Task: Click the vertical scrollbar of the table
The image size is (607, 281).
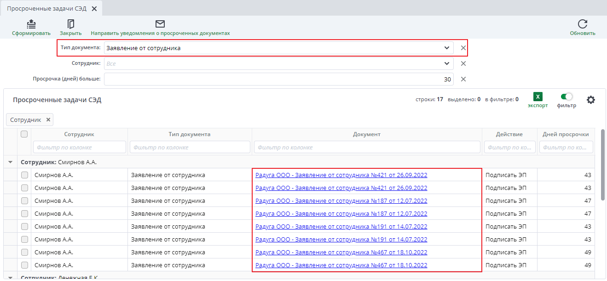Action: coord(602,166)
